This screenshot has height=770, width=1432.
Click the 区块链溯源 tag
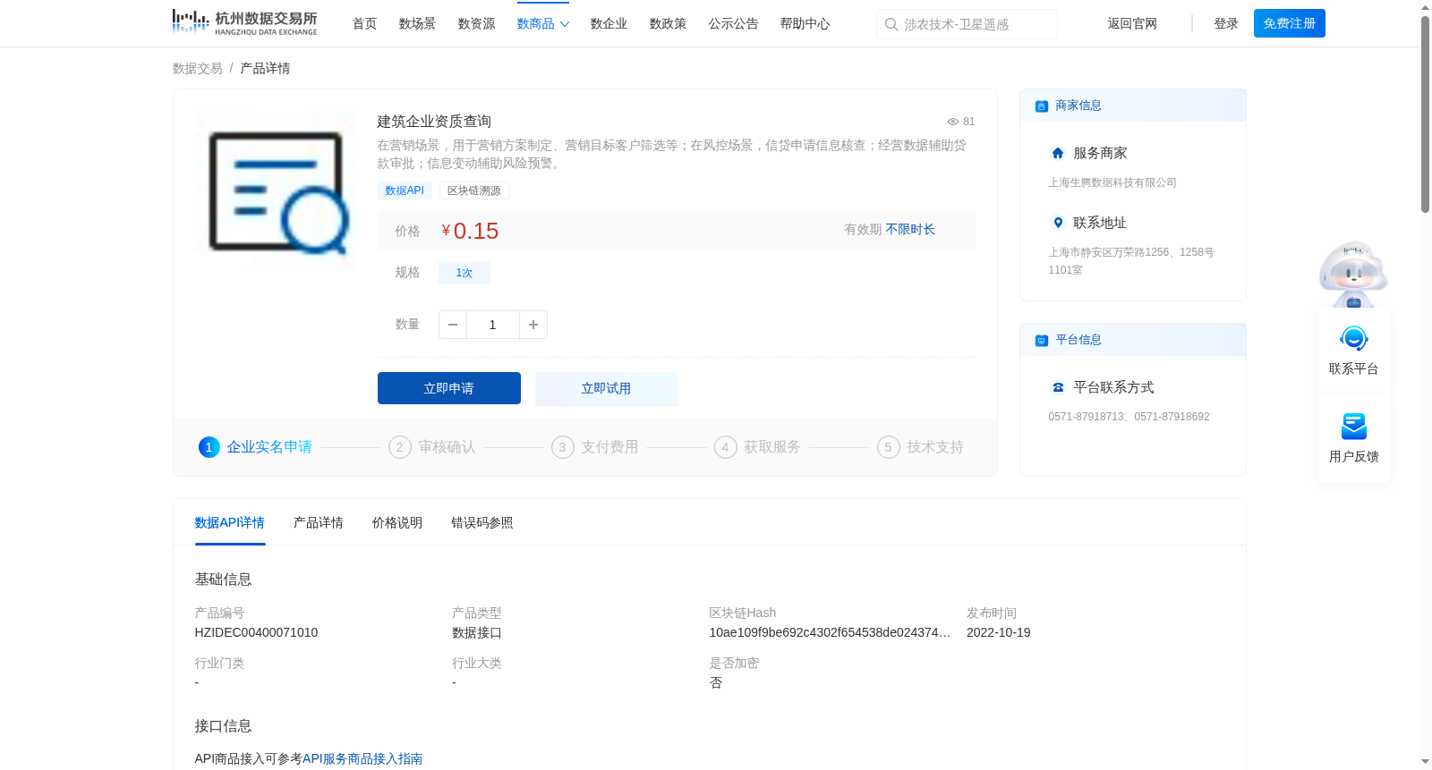click(474, 190)
